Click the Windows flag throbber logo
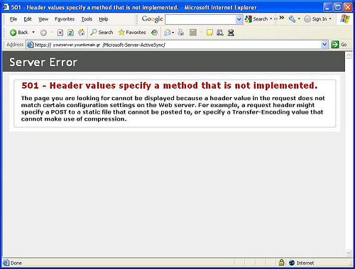 click(345, 19)
